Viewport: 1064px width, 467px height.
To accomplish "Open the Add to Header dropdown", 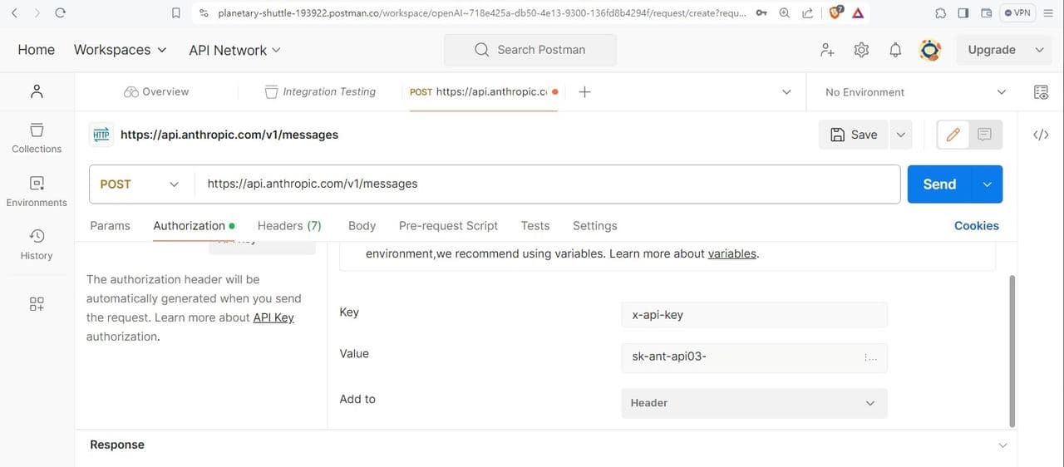I will click(754, 403).
